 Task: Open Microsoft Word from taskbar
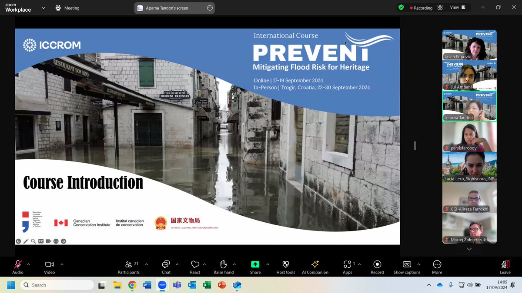point(147,285)
